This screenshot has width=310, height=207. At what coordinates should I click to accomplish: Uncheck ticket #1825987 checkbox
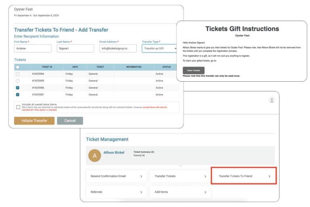[x=17, y=95]
